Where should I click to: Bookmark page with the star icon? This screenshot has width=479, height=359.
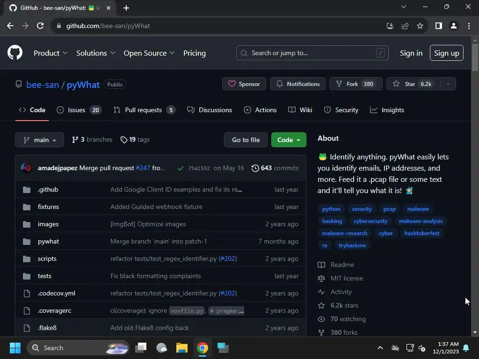click(420, 26)
